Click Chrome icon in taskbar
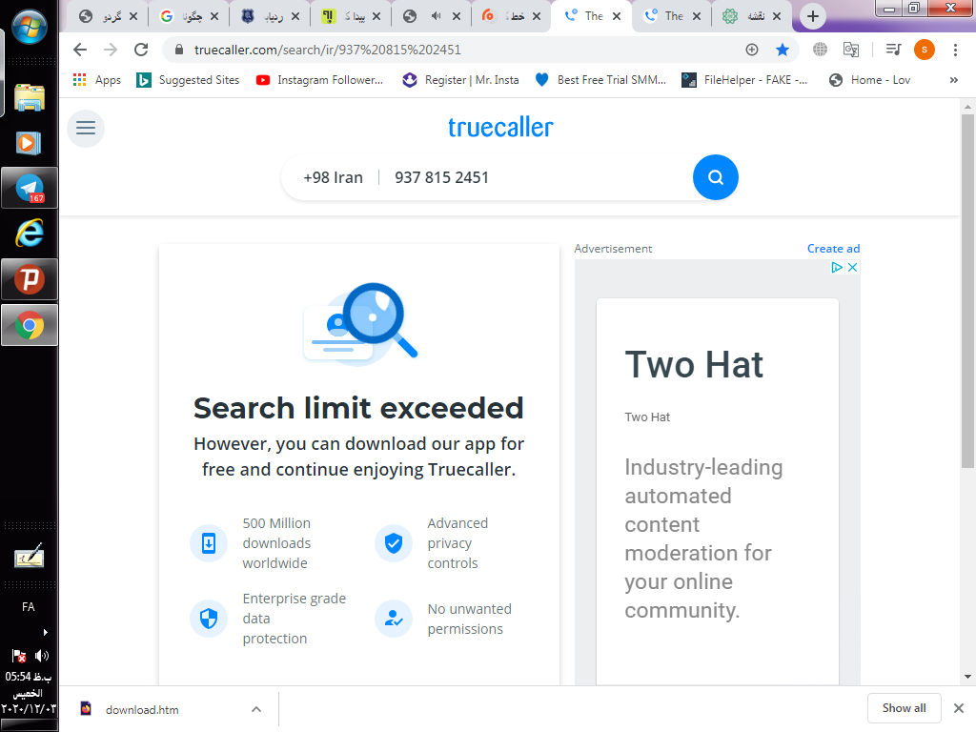Viewport: 976px width, 732px height. (x=30, y=325)
